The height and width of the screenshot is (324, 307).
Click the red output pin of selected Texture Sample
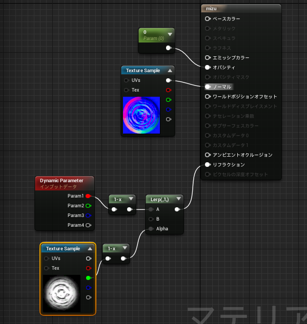[89, 268]
